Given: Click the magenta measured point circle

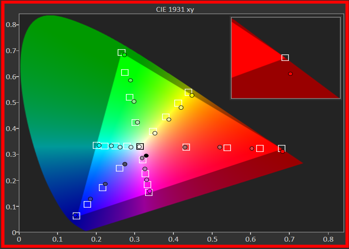Looking at the screenshot, I should point(149,191).
